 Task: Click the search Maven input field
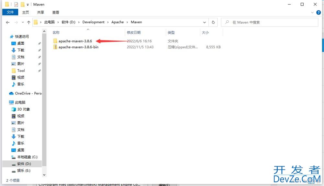270,22
